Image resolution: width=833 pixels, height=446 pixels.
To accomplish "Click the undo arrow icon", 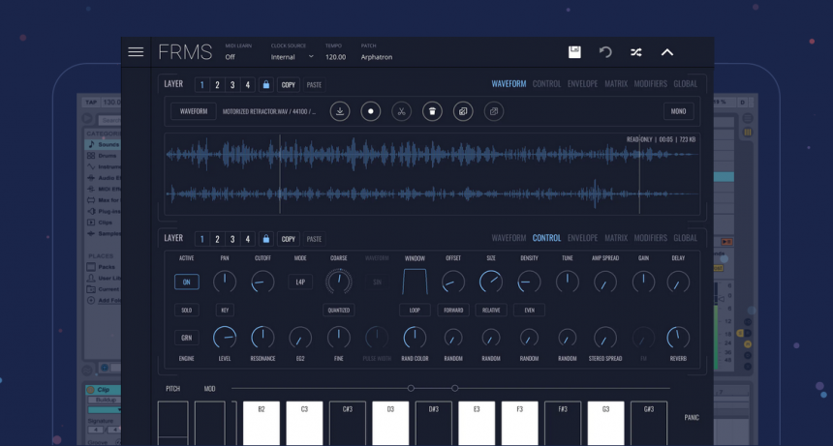I will [x=605, y=52].
